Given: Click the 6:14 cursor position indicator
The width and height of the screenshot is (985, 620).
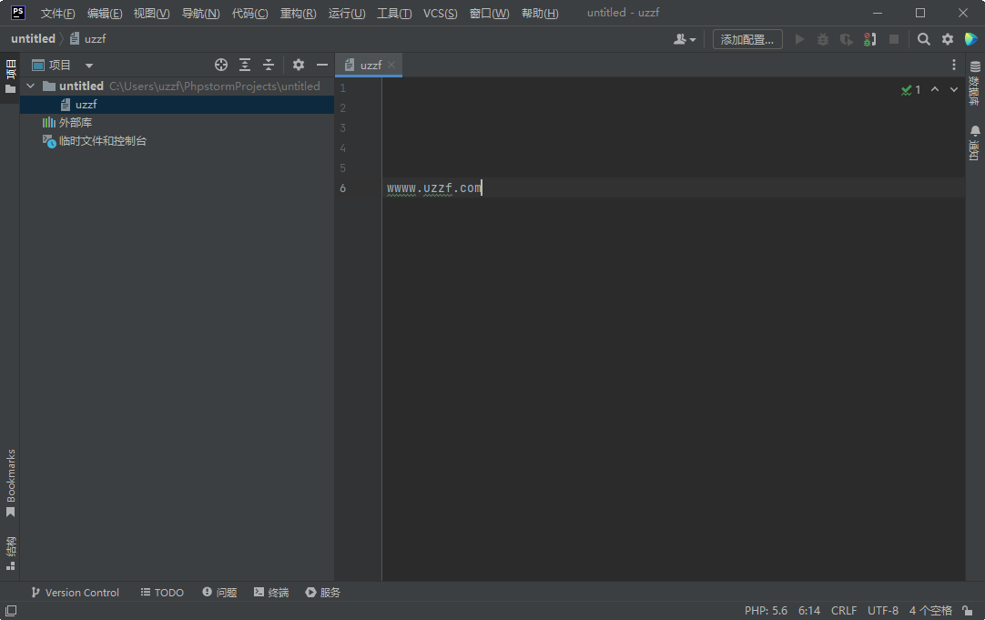Looking at the screenshot, I should tap(809, 611).
